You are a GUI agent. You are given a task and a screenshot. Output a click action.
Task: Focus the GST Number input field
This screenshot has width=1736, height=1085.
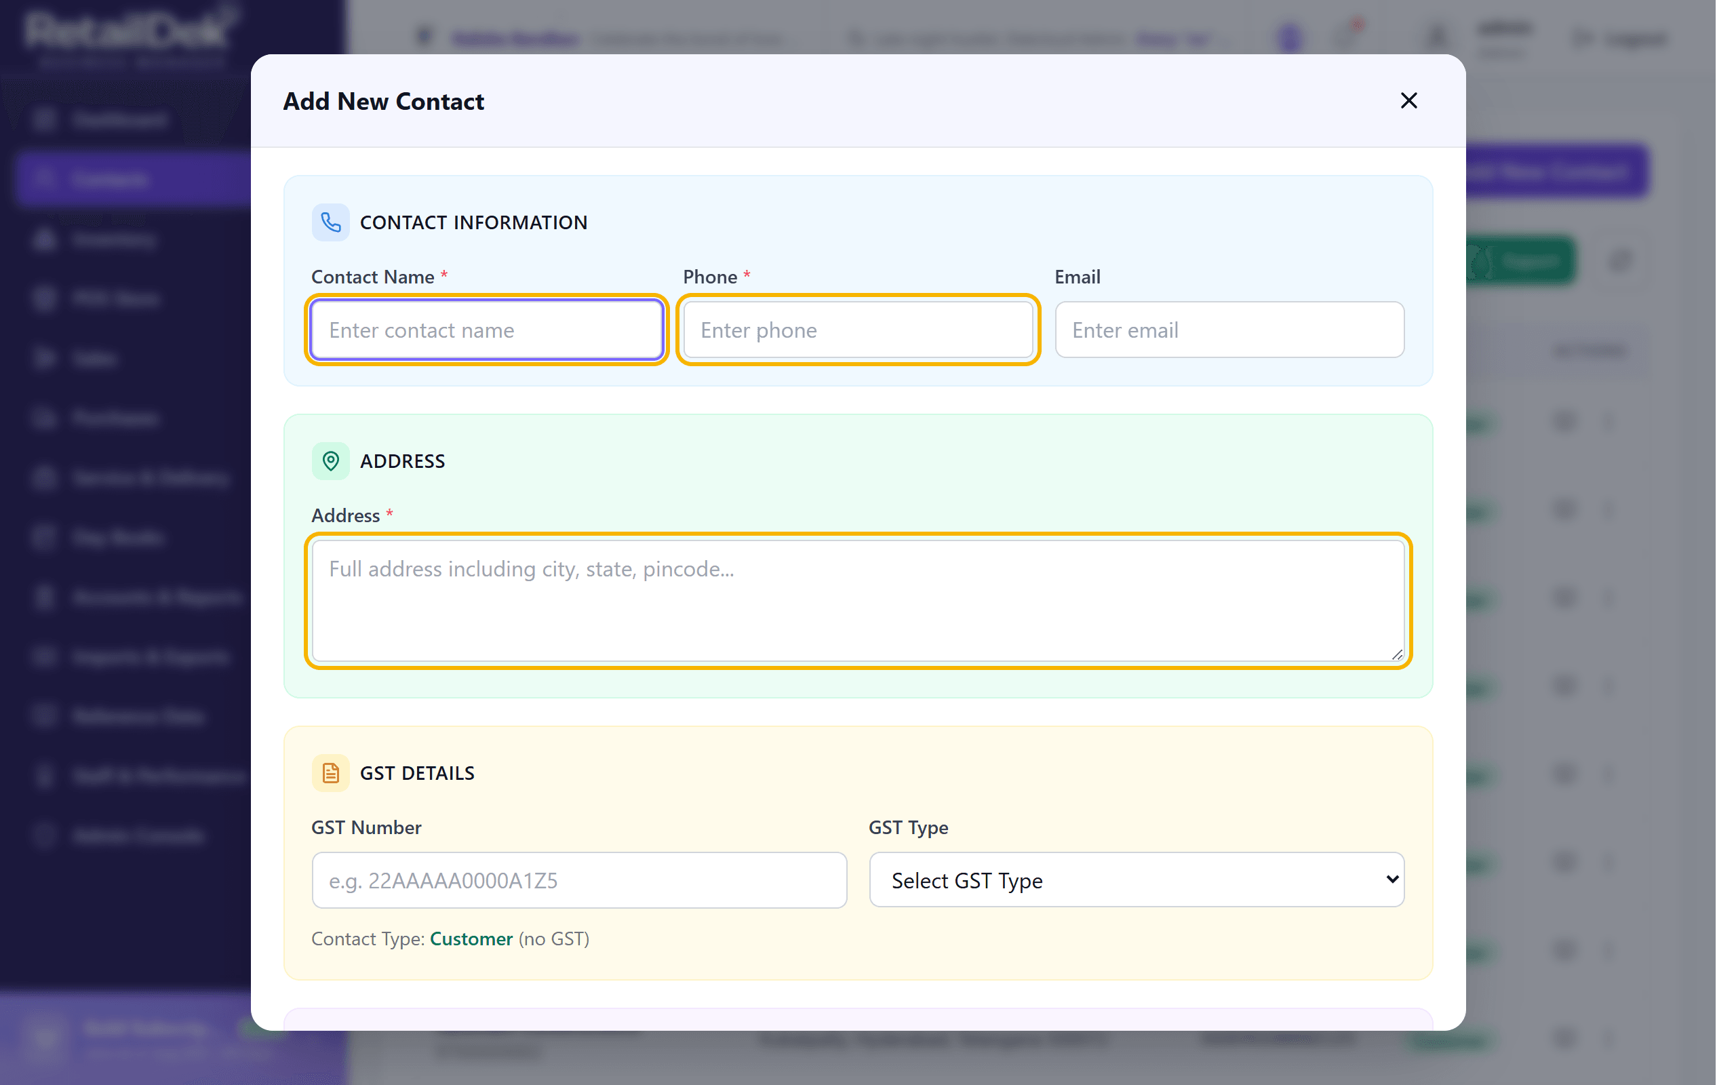tap(579, 880)
